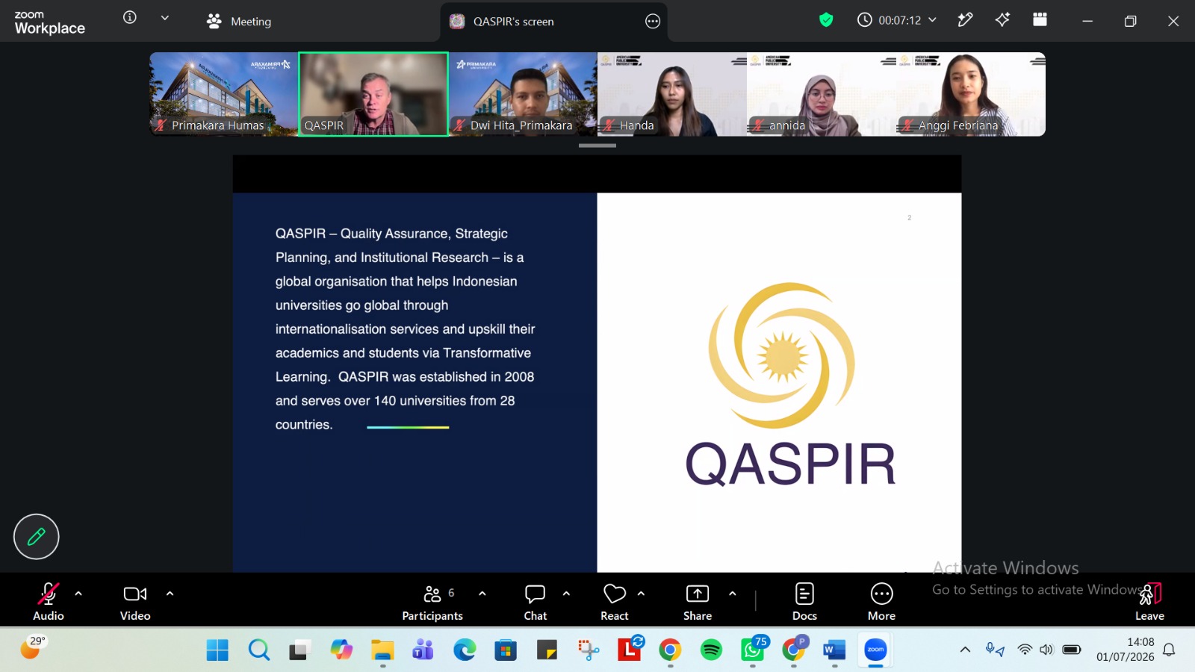This screenshot has height=672, width=1195.
Task: Expand share options chevron
Action: click(733, 594)
